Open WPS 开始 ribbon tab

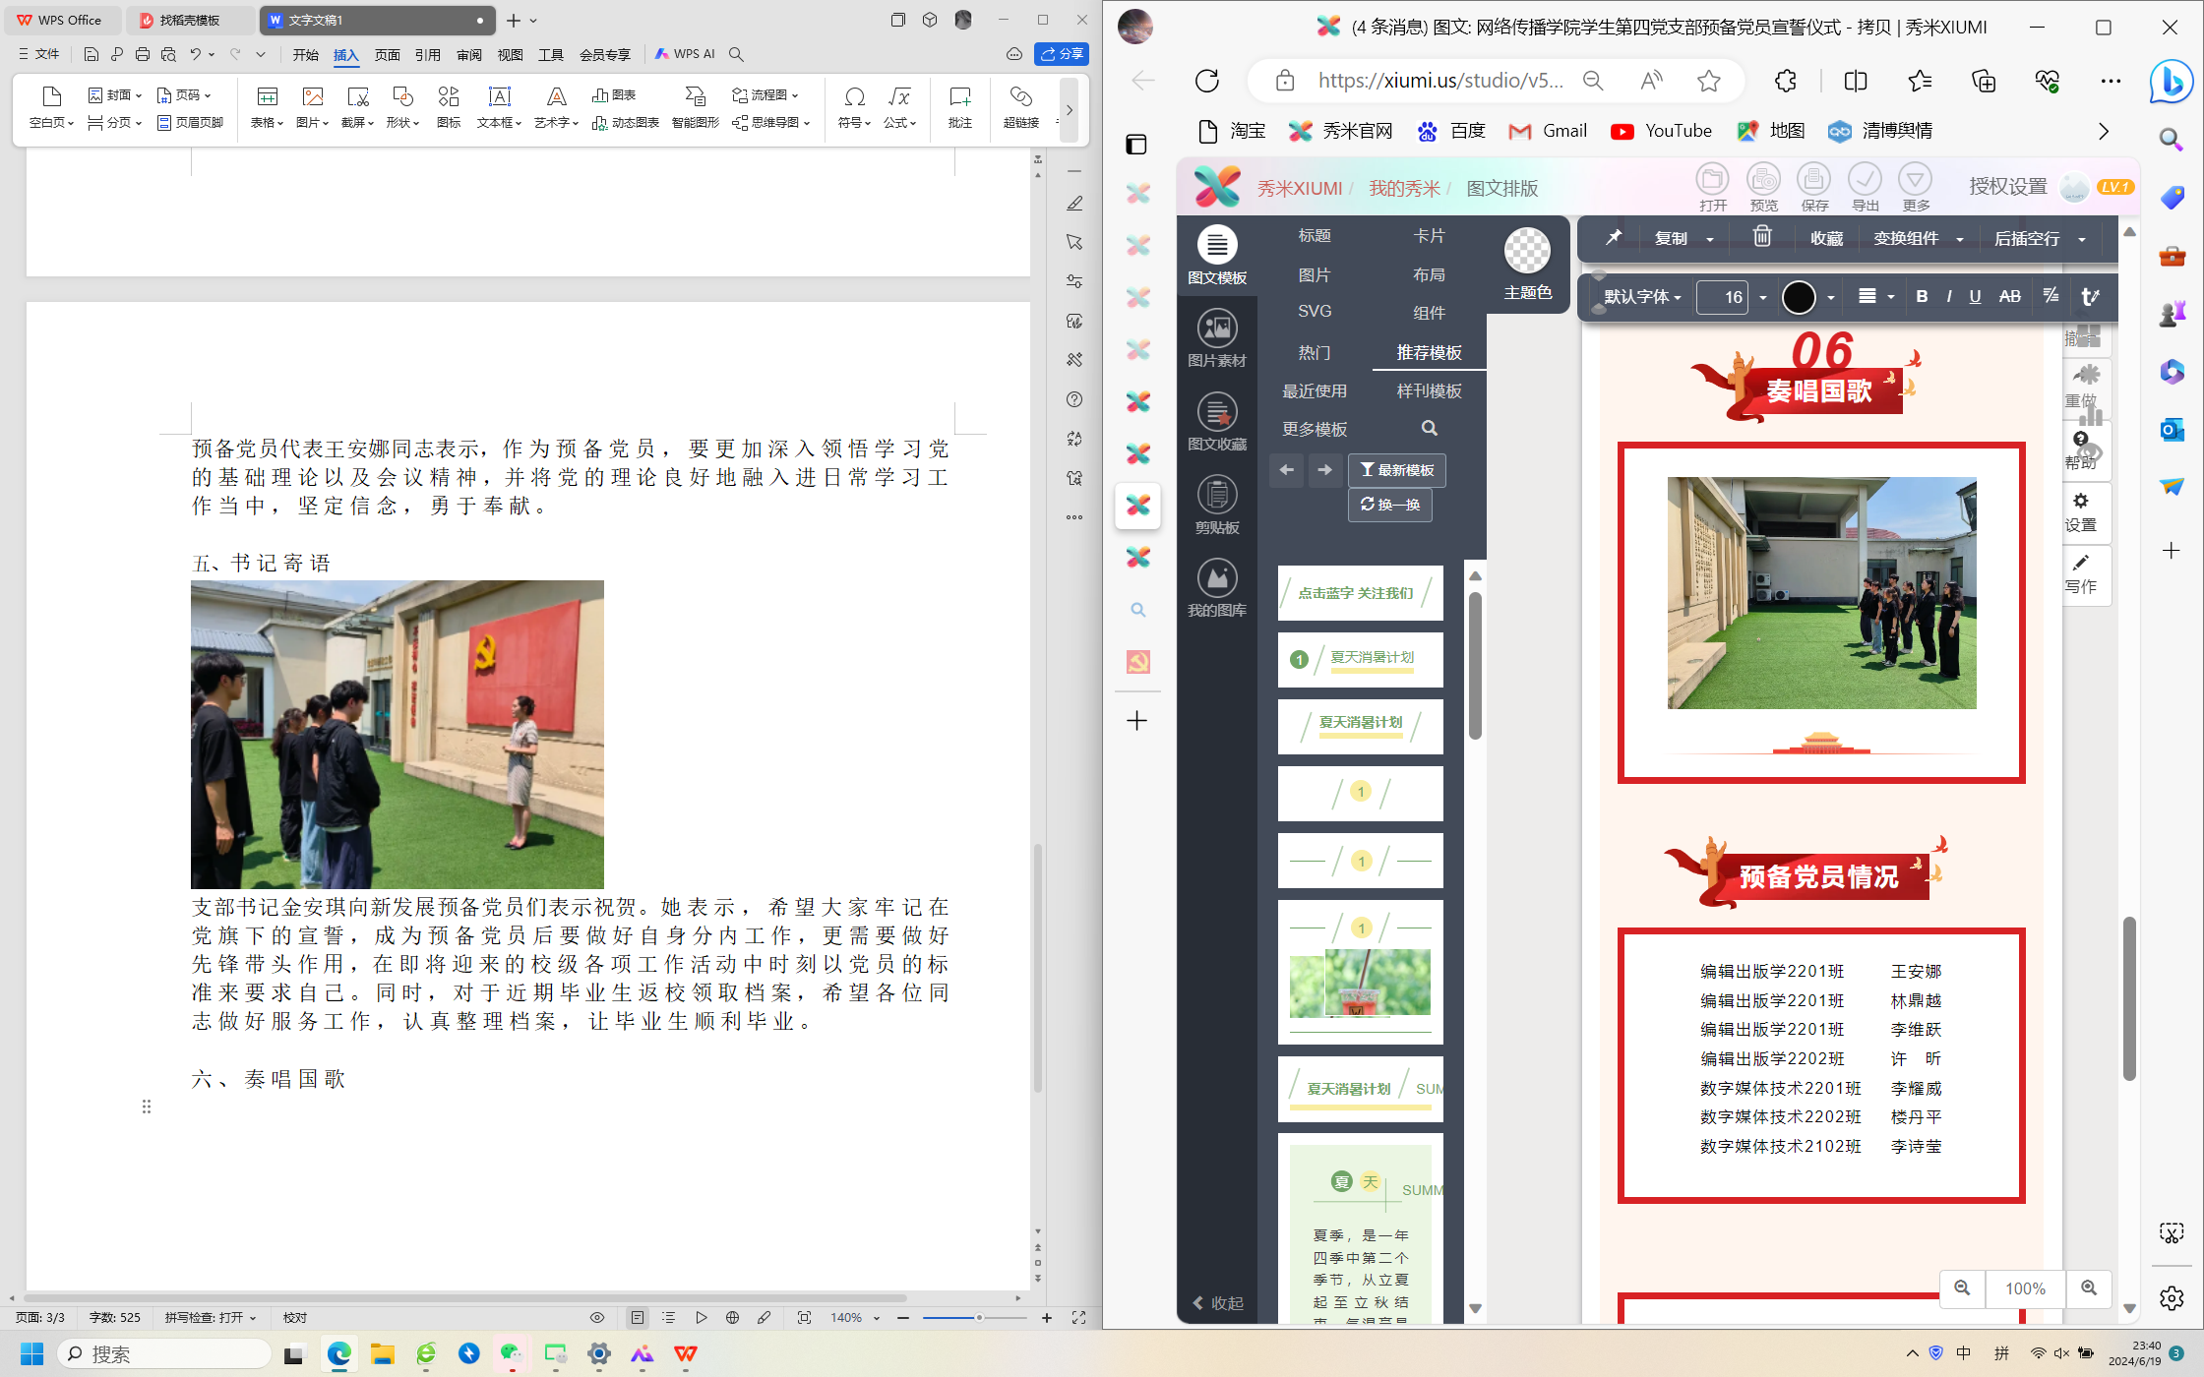pyautogui.click(x=305, y=54)
